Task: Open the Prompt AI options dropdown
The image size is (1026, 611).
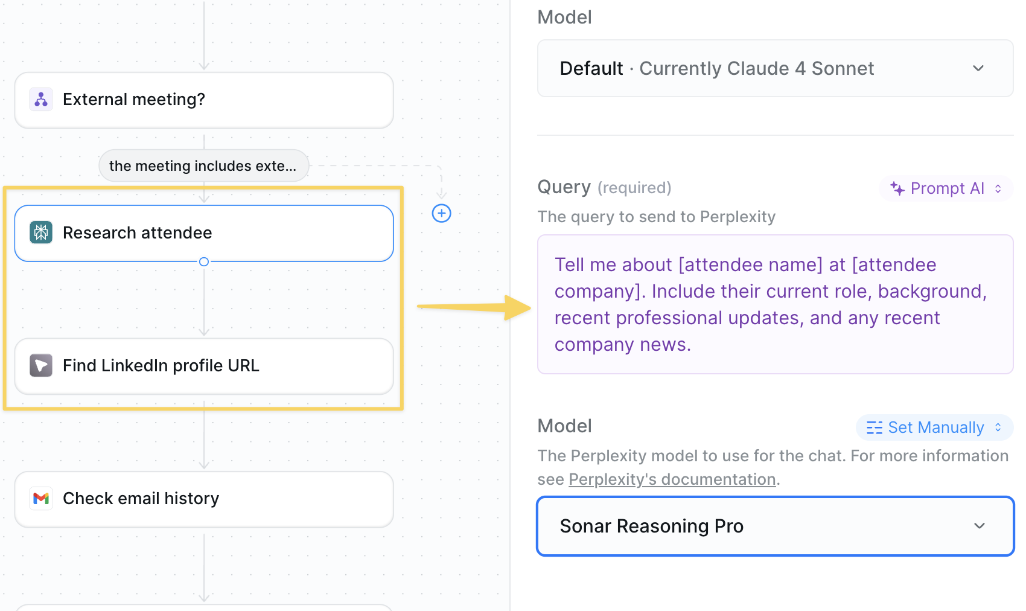Action: pos(946,188)
